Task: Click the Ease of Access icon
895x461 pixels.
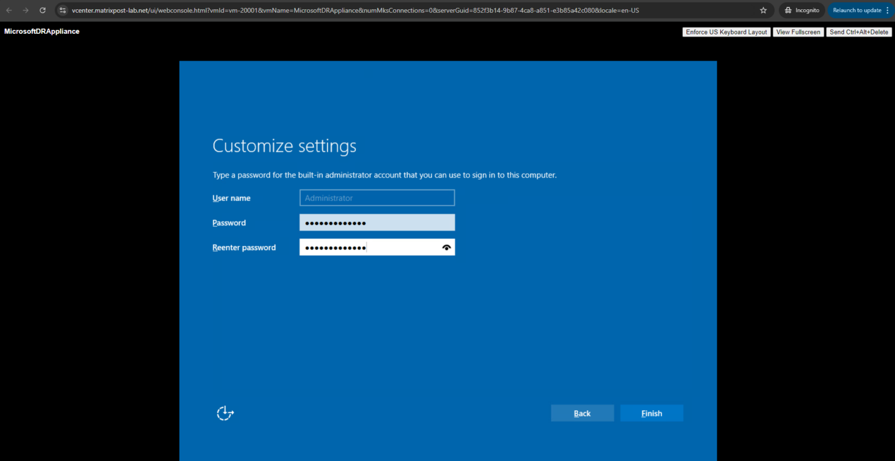Action: coord(225,413)
